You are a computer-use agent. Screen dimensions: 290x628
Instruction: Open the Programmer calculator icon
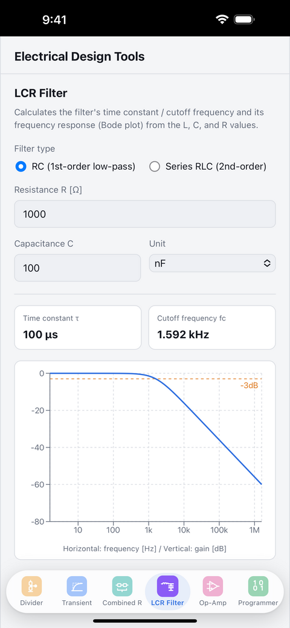(258, 586)
